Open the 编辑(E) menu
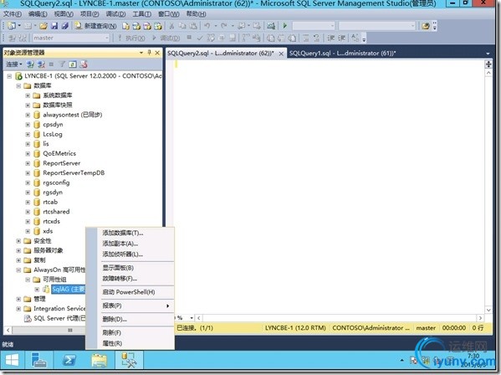Screen dimensions: 501x375 pos(38,14)
